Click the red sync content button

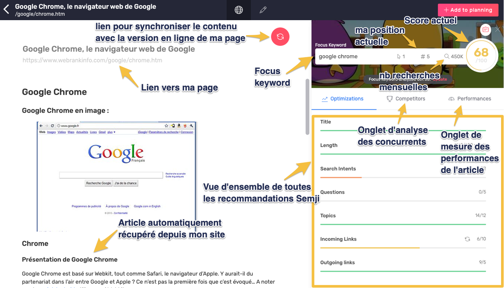point(281,37)
